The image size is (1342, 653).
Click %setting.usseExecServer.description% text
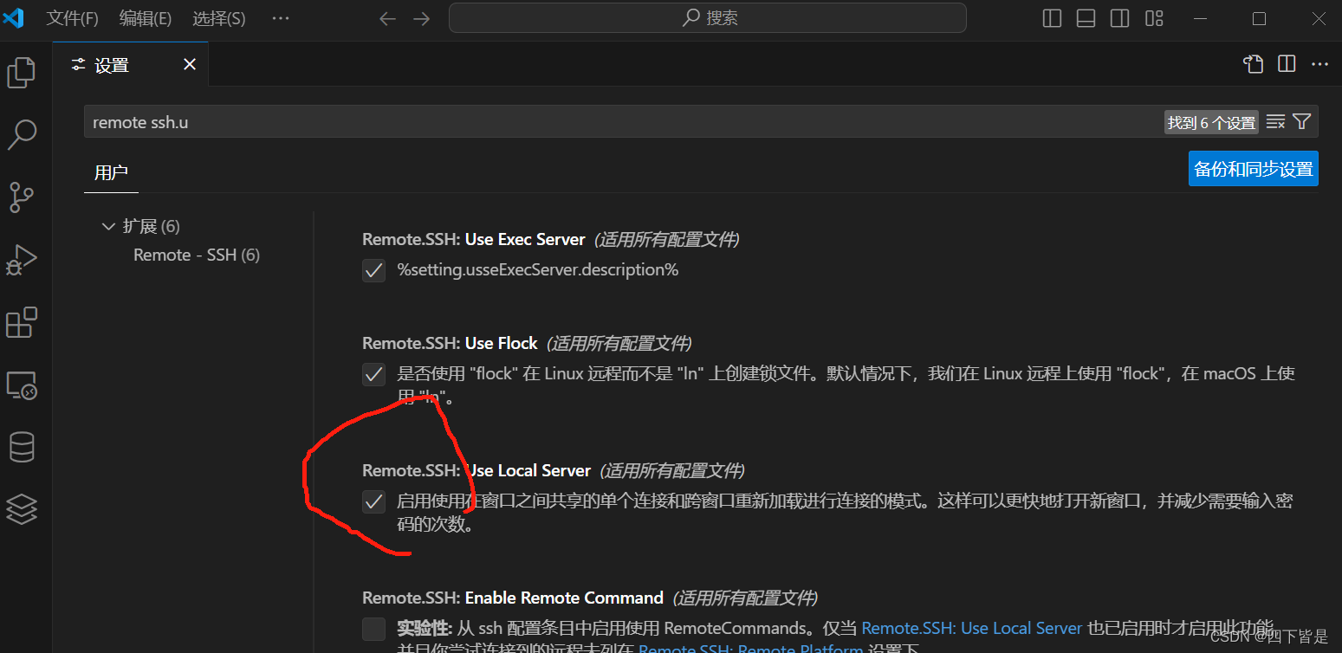(x=537, y=270)
